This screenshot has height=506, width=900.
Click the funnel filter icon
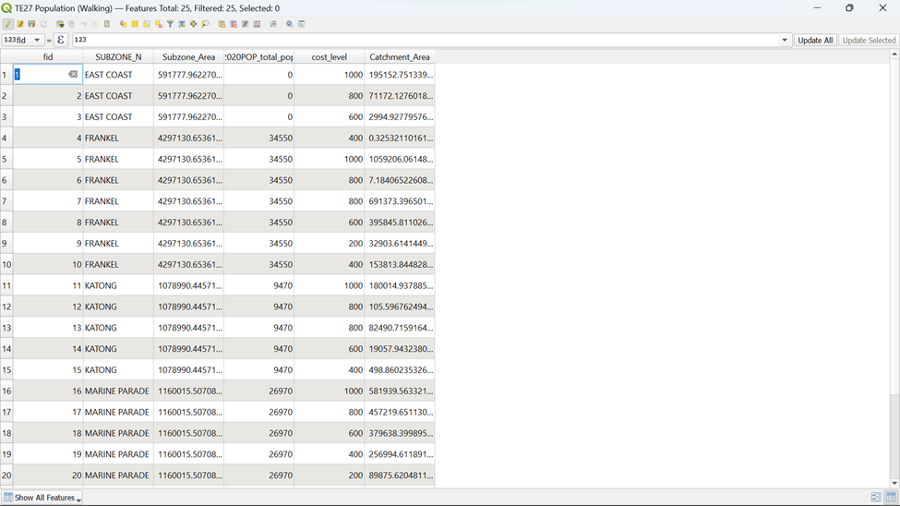coord(170,24)
